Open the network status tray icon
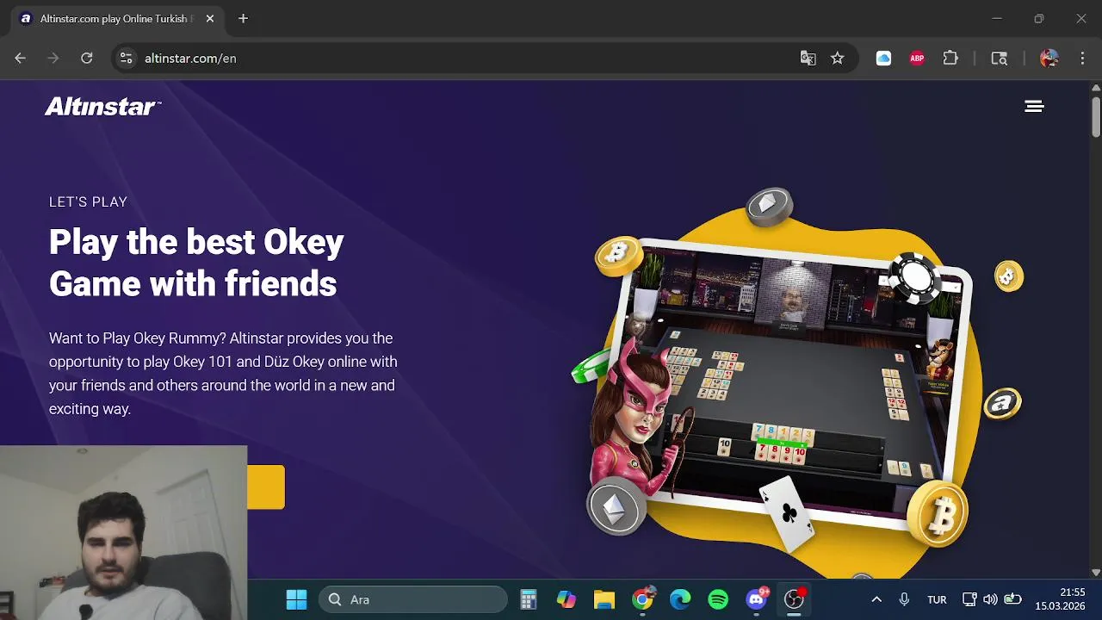Image resolution: width=1102 pixels, height=620 pixels. click(969, 599)
